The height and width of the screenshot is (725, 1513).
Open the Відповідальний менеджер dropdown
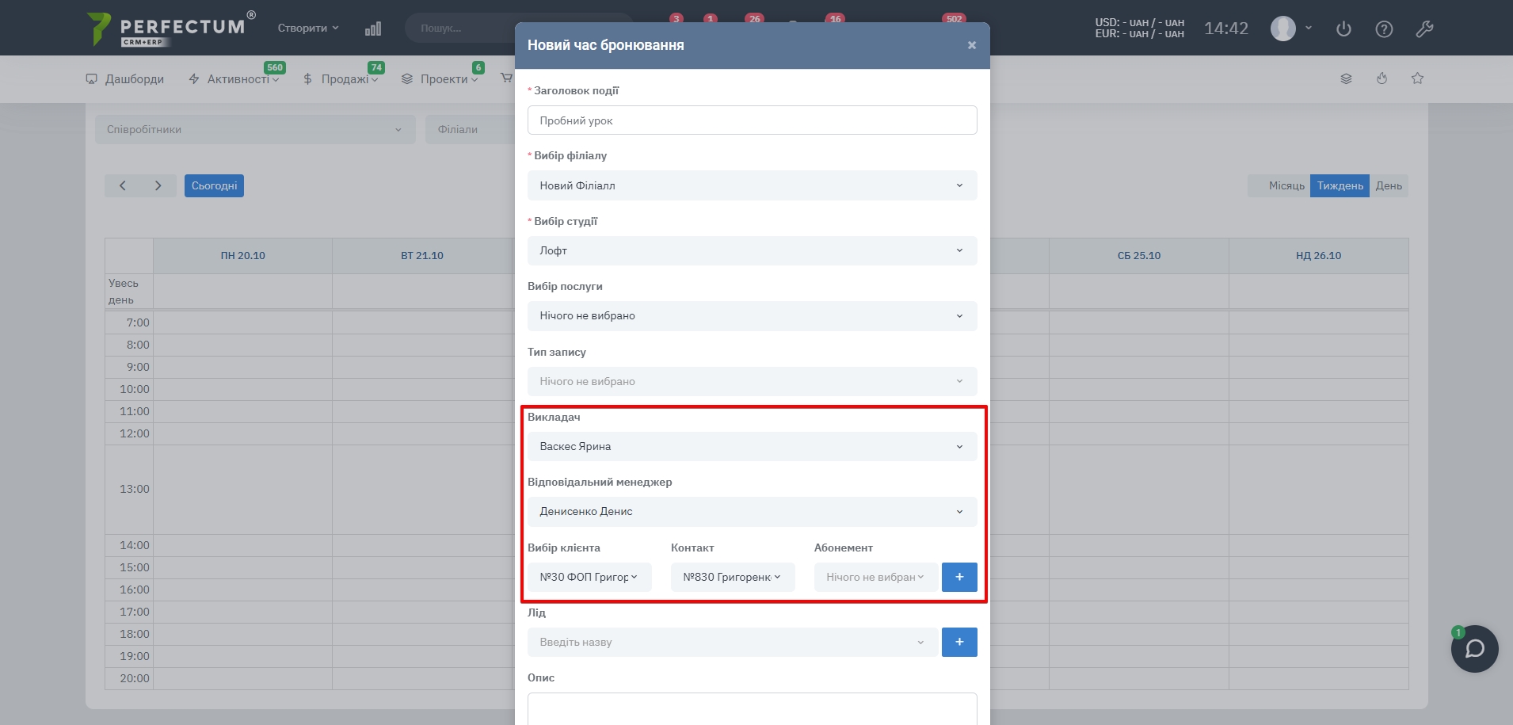[751, 511]
